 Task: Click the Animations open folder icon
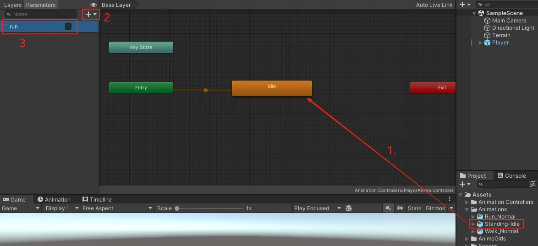[x=474, y=209]
